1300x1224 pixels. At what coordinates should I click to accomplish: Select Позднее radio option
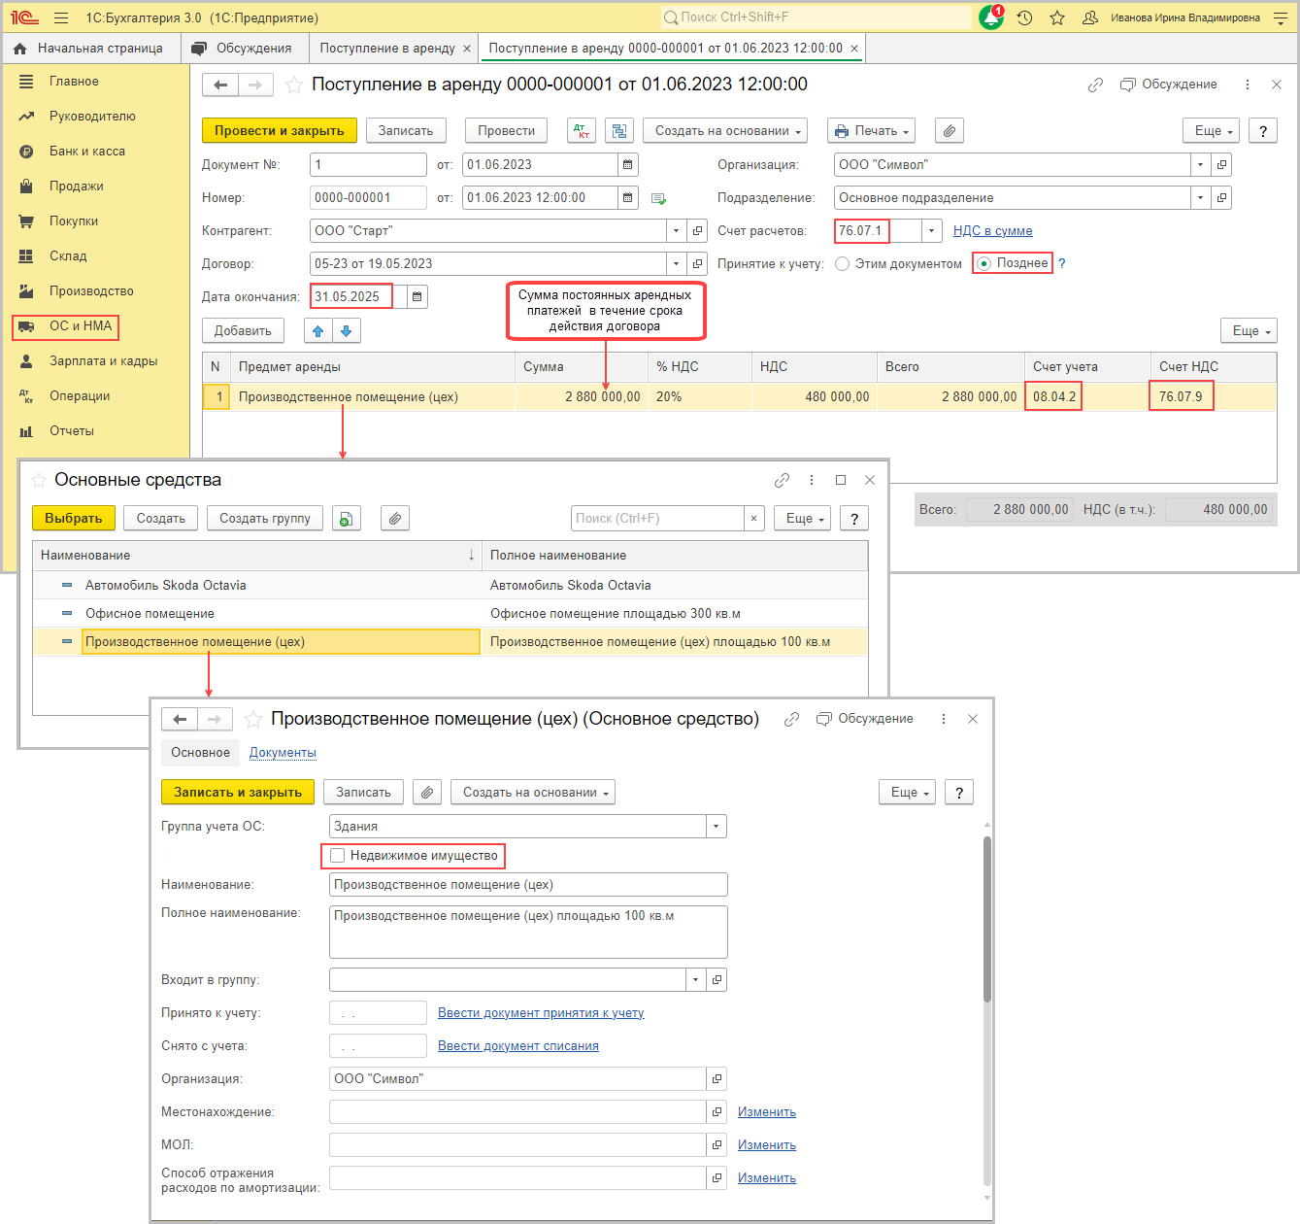pos(984,263)
